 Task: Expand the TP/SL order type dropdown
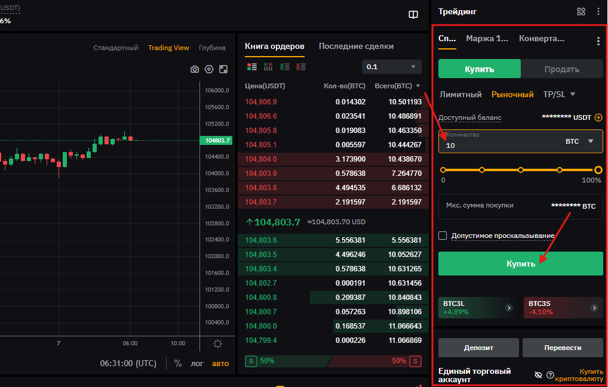point(559,94)
